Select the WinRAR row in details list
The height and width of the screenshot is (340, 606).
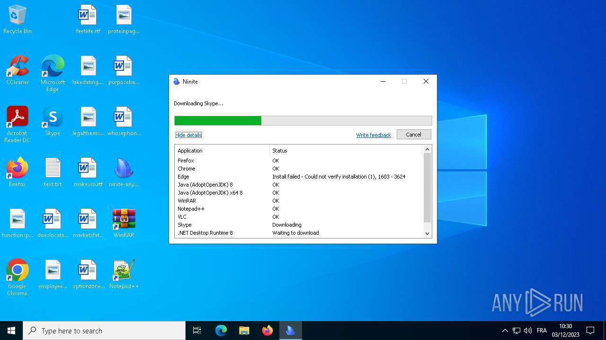[299, 201]
